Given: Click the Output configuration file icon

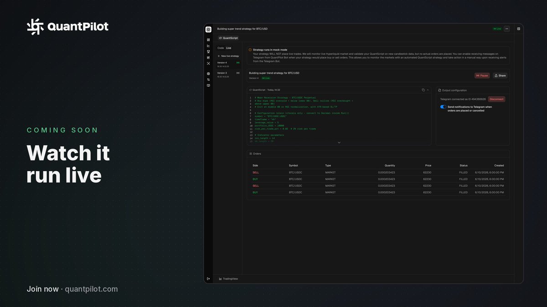Looking at the screenshot, I should click(x=439, y=90).
